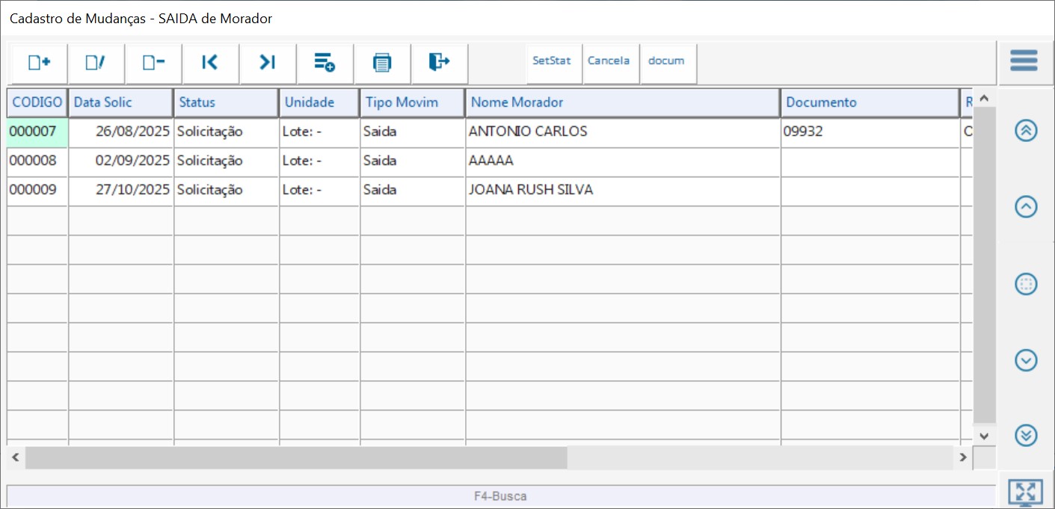Click the print icon in toolbar
The height and width of the screenshot is (509, 1055).
pyautogui.click(x=382, y=63)
